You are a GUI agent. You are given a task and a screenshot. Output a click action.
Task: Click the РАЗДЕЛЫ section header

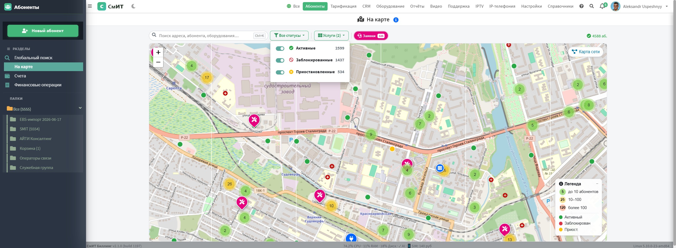(x=21, y=49)
